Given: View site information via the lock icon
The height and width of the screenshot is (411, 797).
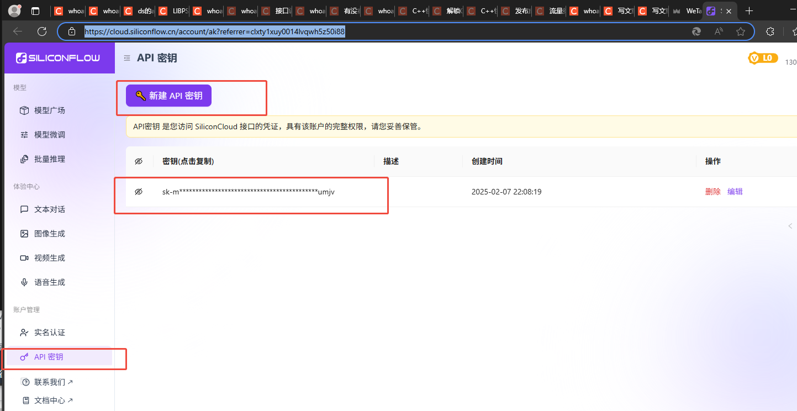Looking at the screenshot, I should (x=71, y=31).
